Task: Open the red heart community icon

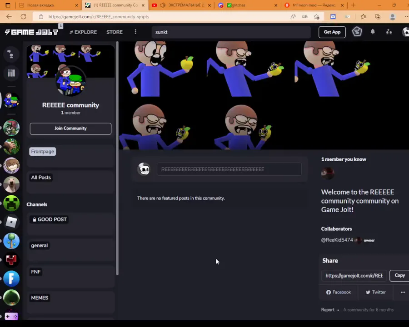Action: [11, 260]
